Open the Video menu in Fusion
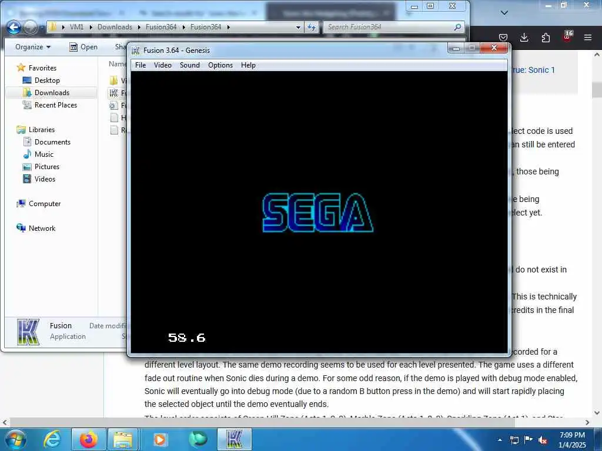This screenshot has height=451, width=602. [163, 65]
